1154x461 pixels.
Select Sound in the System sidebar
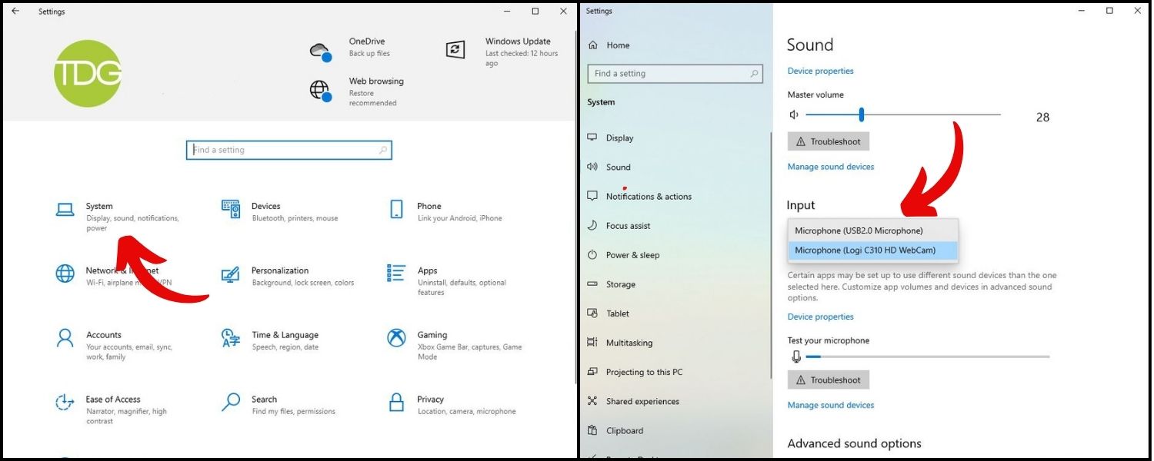click(618, 167)
